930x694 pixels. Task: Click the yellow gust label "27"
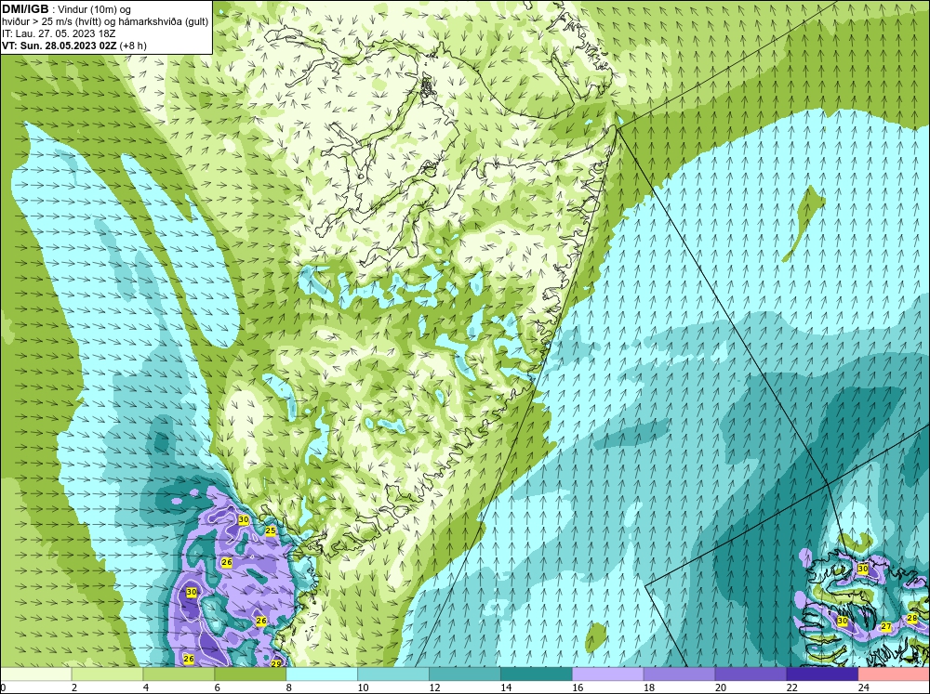point(886,626)
